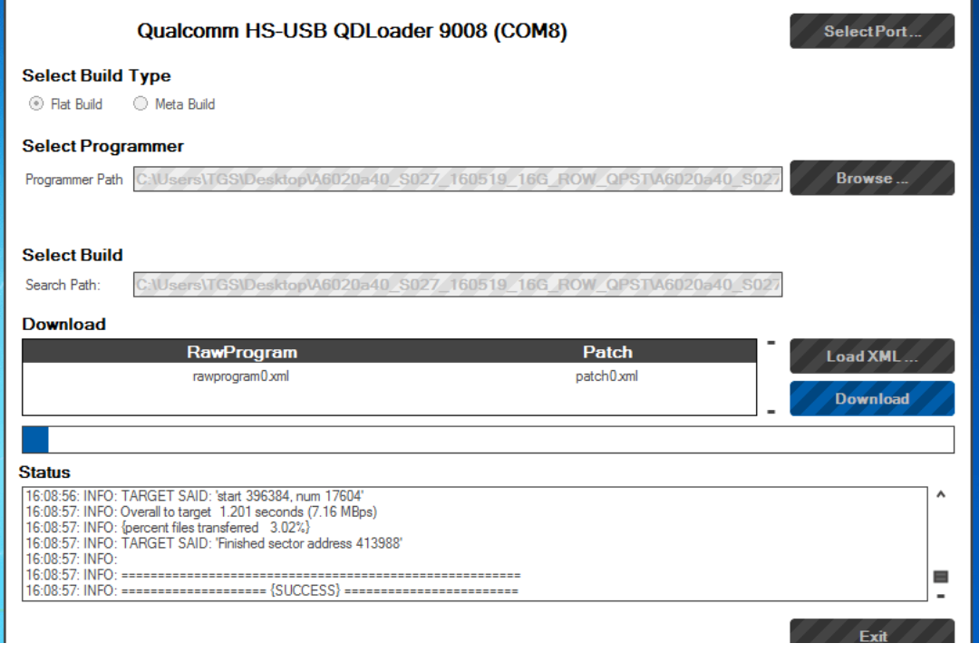The image size is (979, 653).
Task: Choose the Meta Build radio option
Action: 141,104
